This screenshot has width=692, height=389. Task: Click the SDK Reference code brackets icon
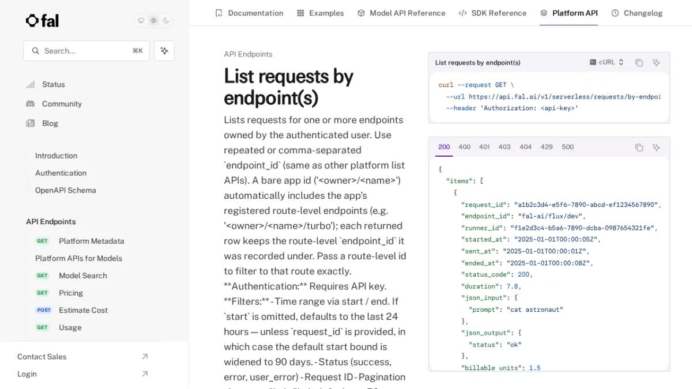pyautogui.click(x=462, y=13)
